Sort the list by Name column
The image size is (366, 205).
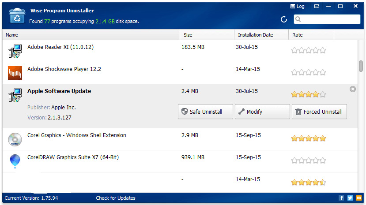pos(91,35)
